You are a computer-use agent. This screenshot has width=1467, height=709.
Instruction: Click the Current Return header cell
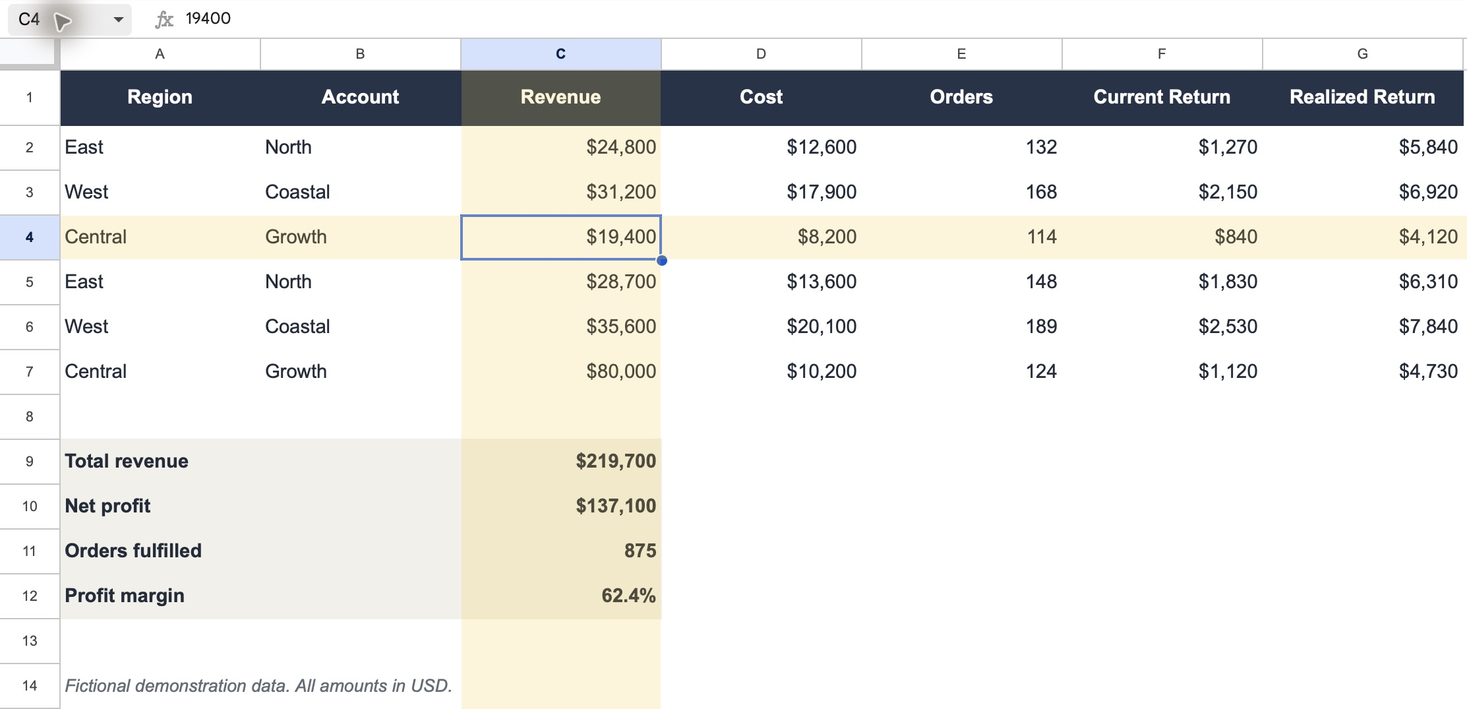[1162, 98]
